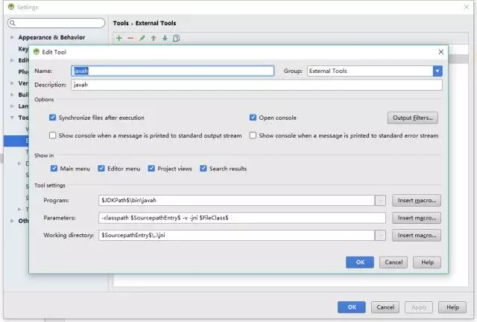Click Cancel in the Settings window
This screenshot has width=477, height=322.
click(x=385, y=307)
